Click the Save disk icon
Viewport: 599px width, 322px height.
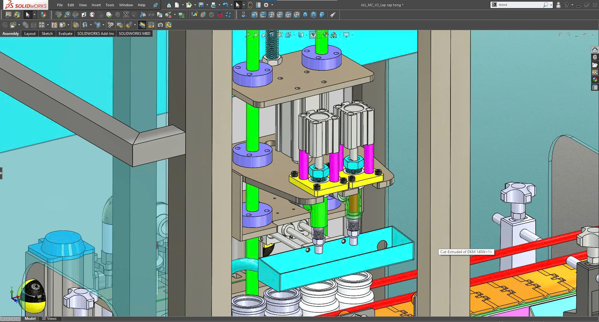[x=201, y=5]
